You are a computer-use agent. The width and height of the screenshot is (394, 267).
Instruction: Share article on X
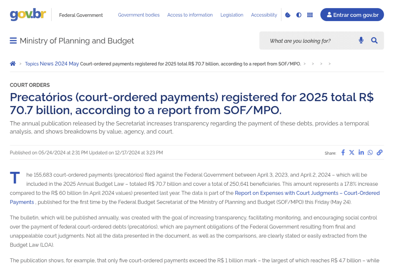pos(352,152)
